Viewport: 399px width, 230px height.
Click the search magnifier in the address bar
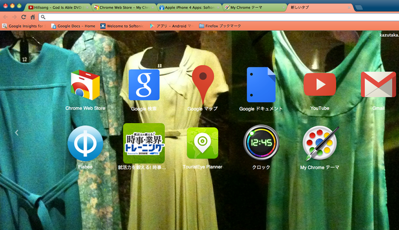[x=43, y=17]
